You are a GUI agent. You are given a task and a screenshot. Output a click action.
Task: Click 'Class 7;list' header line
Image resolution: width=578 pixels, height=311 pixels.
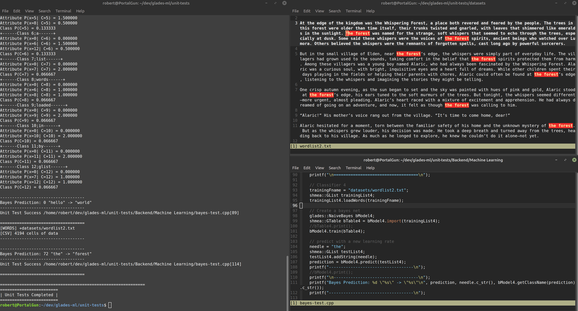click(30, 58)
